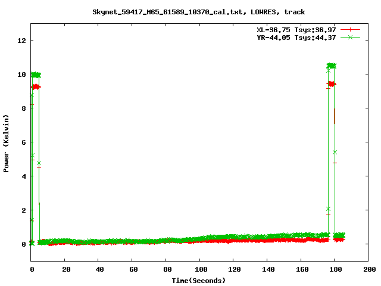Click the x-axis tick label 20
The height and width of the screenshot is (286, 381).
[66, 269]
